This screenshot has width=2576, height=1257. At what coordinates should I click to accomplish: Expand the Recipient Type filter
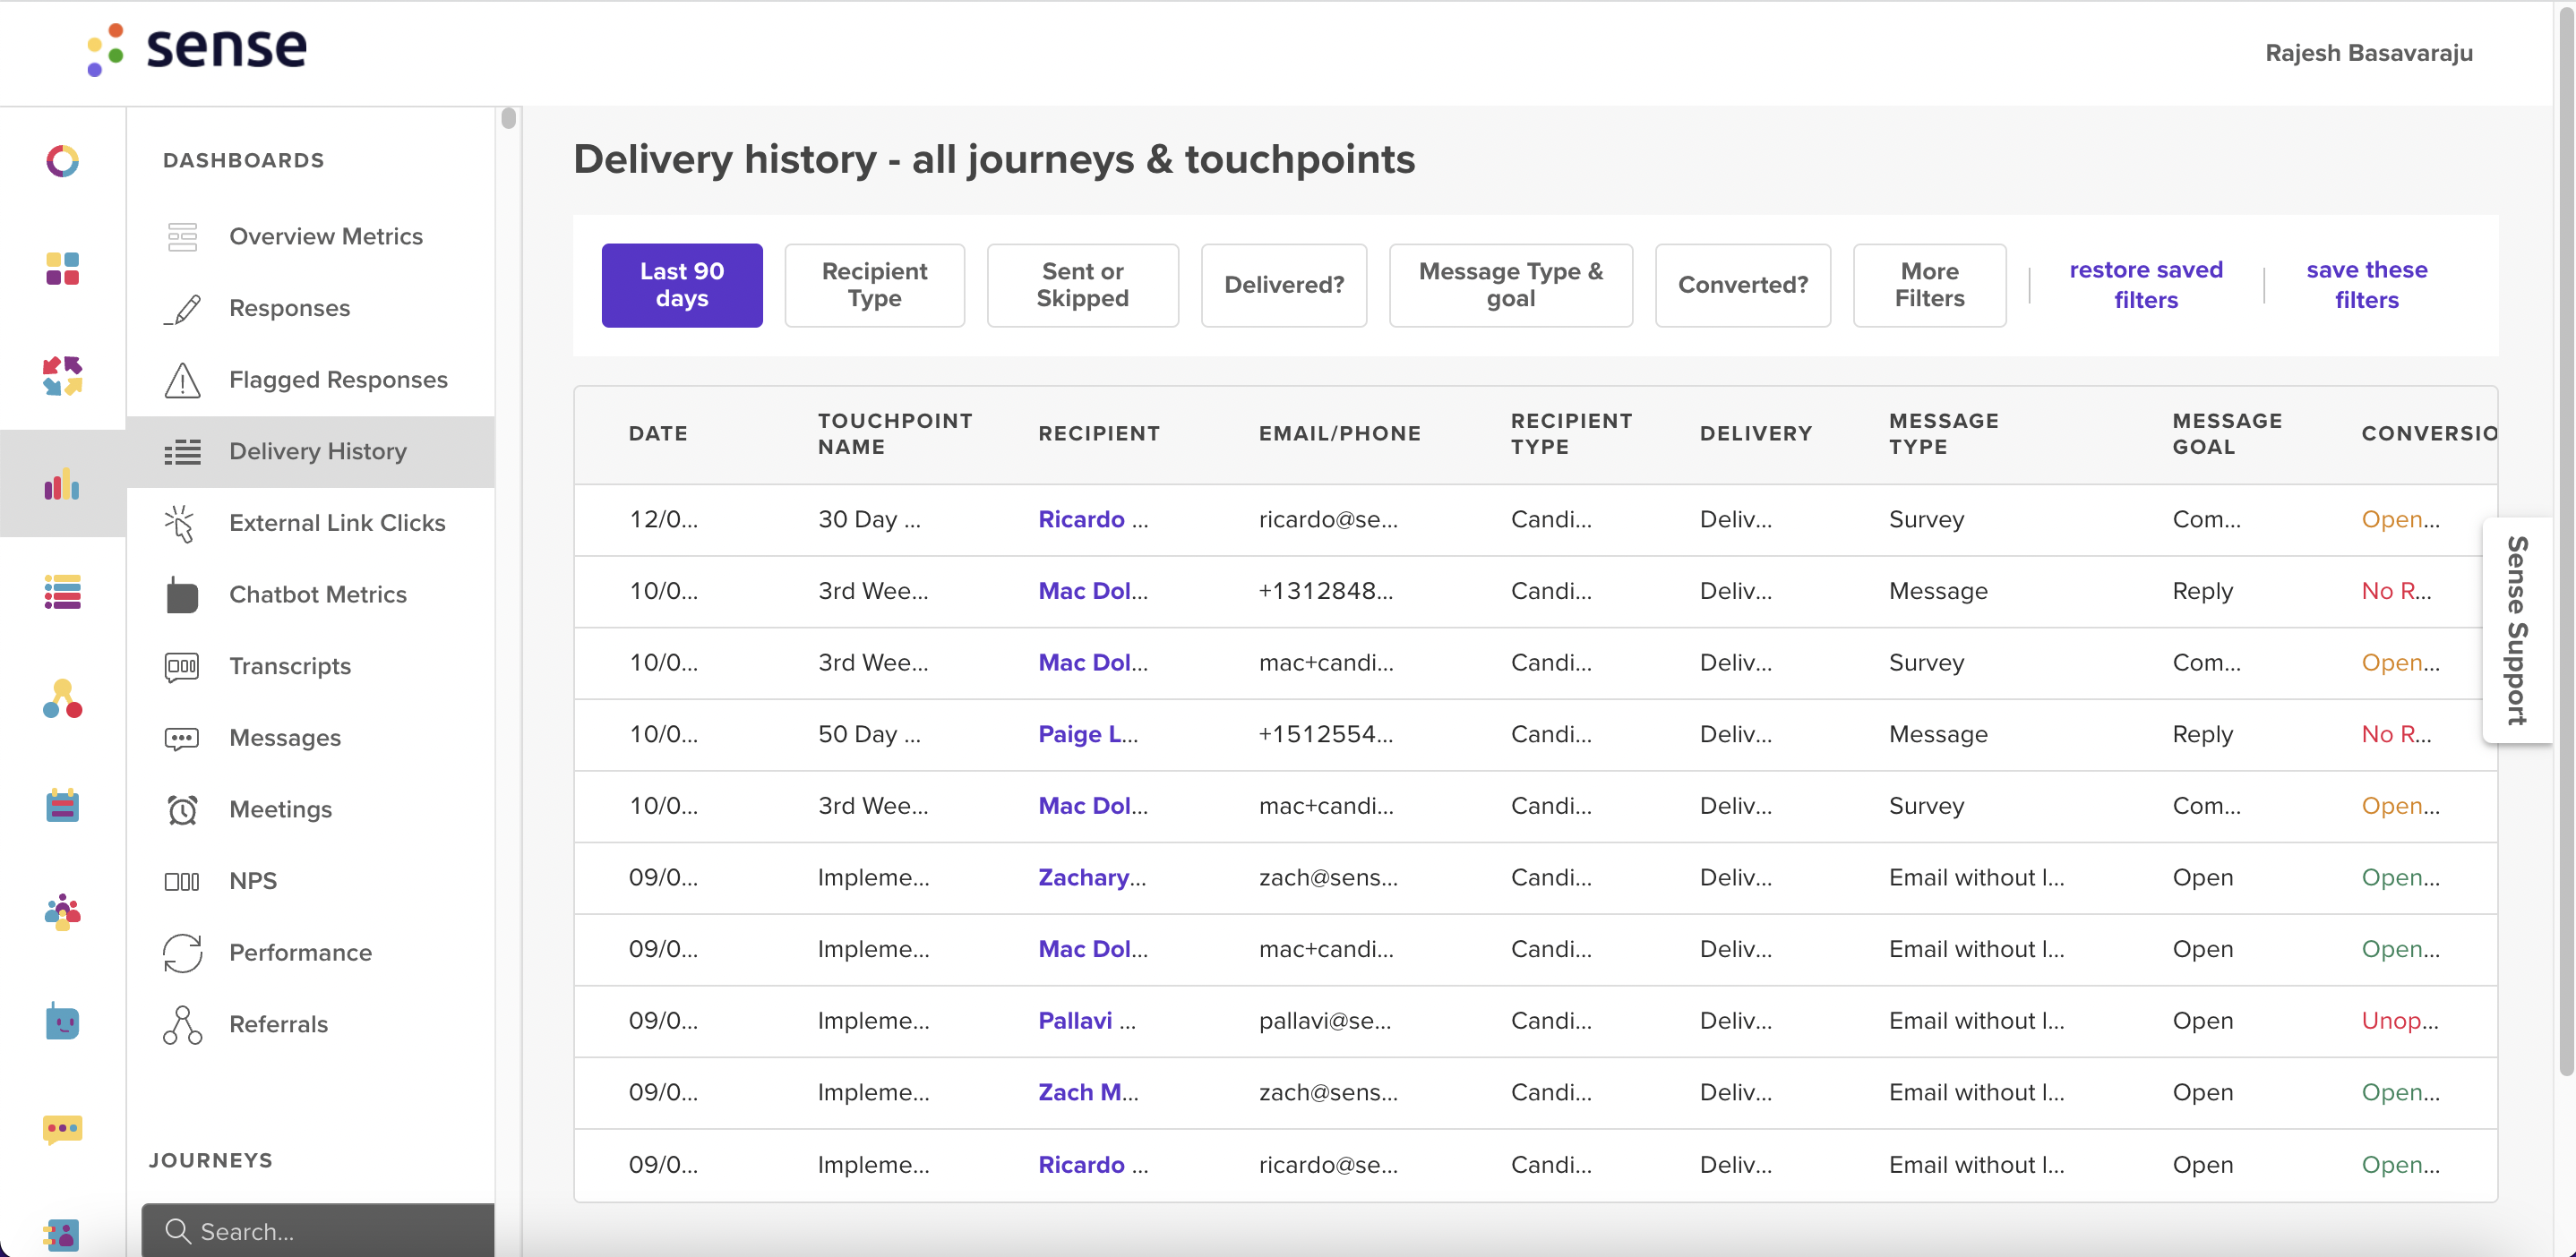[874, 285]
